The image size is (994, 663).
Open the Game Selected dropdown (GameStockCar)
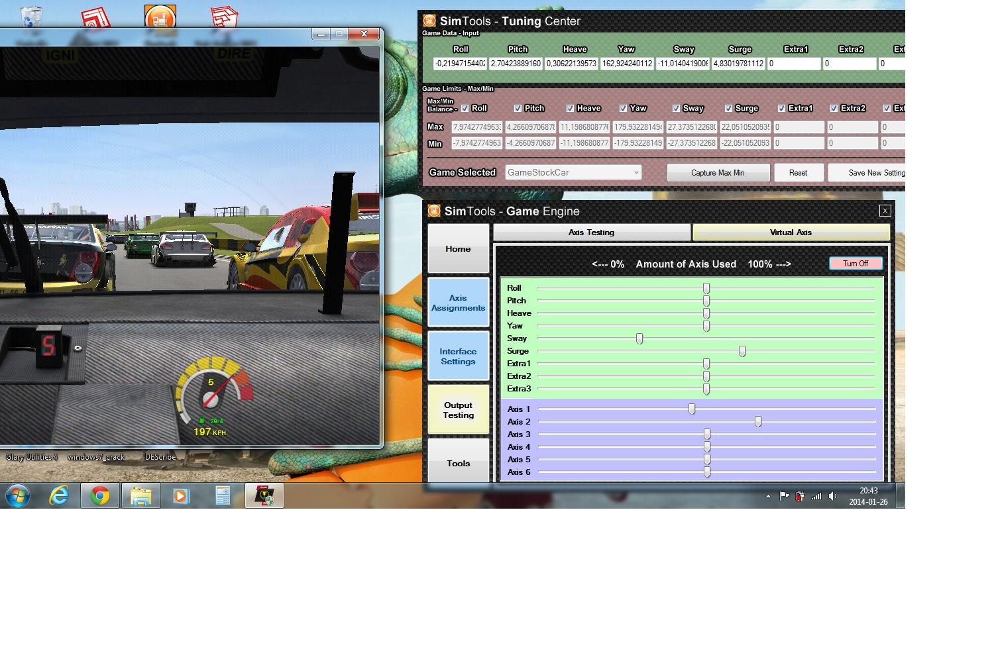point(573,172)
